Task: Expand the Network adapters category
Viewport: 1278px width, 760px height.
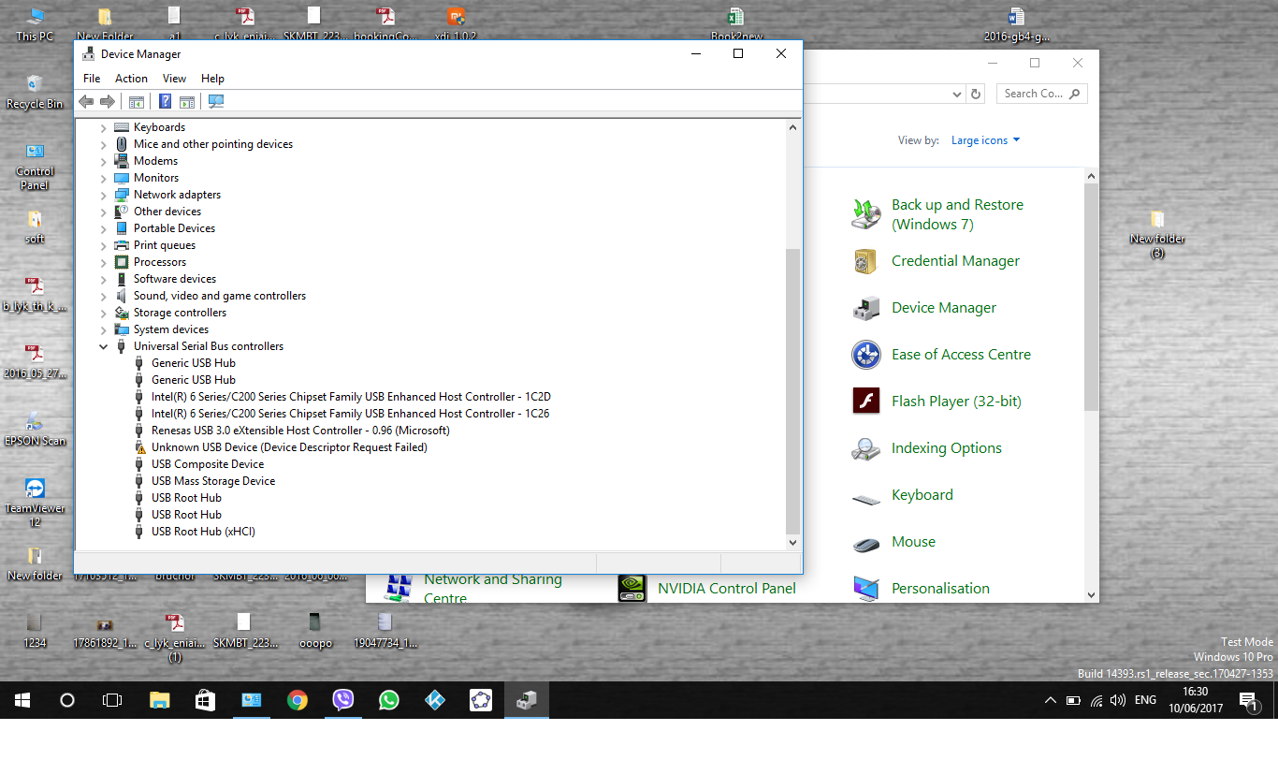Action: pos(103,195)
